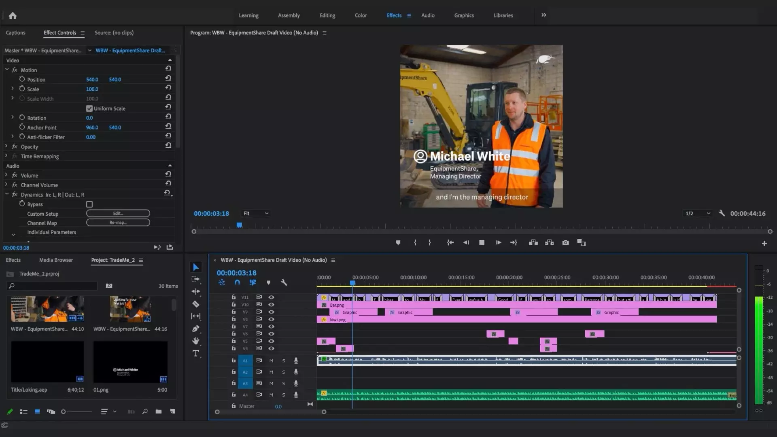This screenshot has width=777, height=437.
Task: Switch Project panel to Icon view
Action: click(37, 412)
